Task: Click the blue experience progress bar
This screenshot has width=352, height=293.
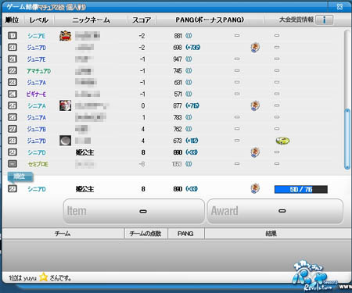Action: point(301,189)
